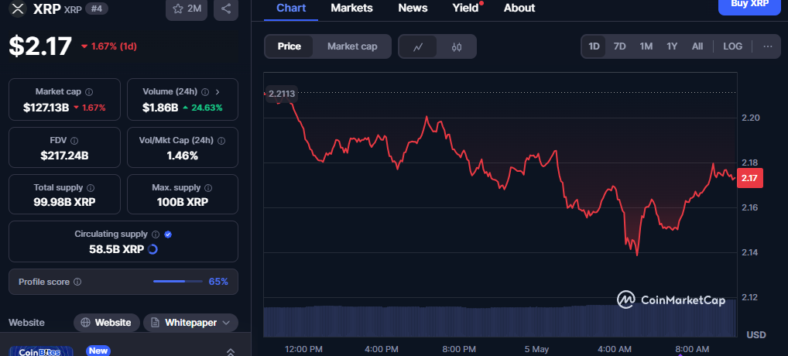Expand the Whitepaper dropdown
Screen dimensions: 788x356
pyautogui.click(x=191, y=323)
